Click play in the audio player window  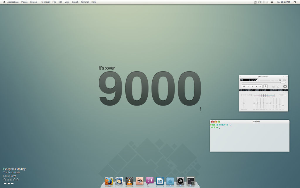248,86
